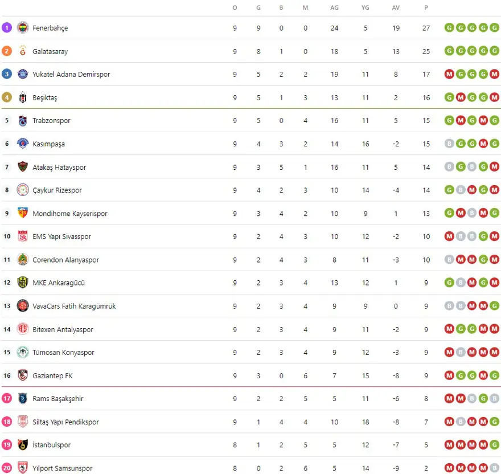Sort by the AV goal difference header
The image size is (501, 474).
click(x=396, y=7)
